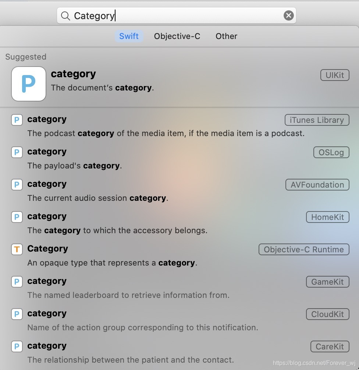Click P icon of OSLog category result
This screenshot has height=370, width=359.
click(x=17, y=152)
